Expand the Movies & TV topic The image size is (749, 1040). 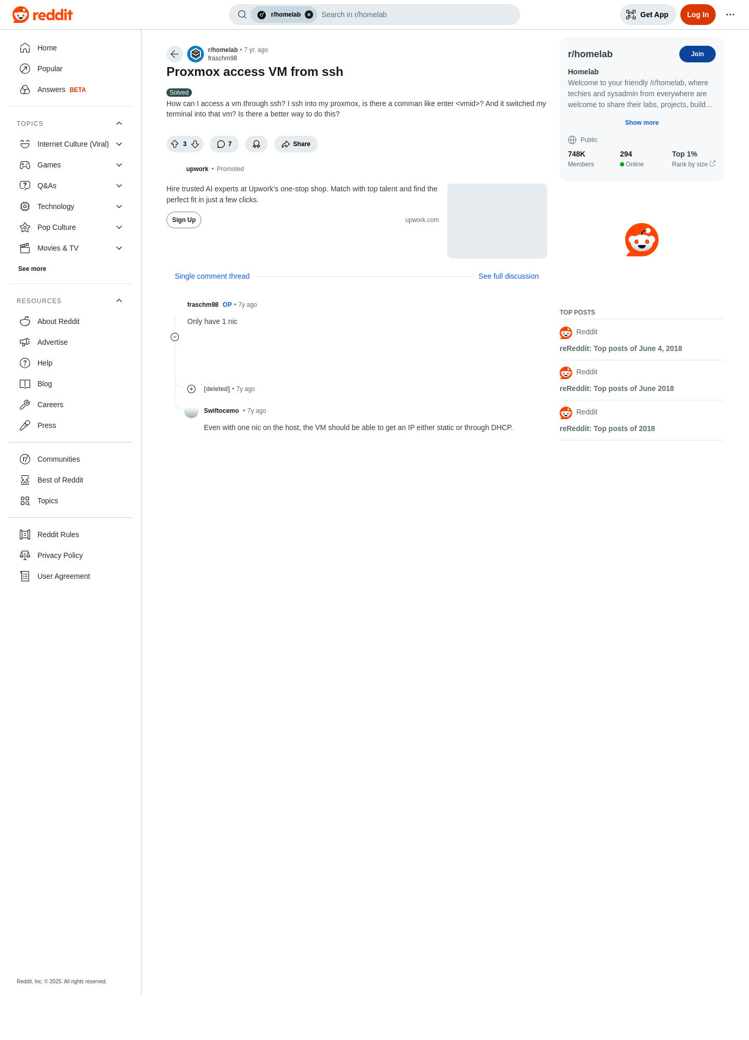click(x=71, y=248)
